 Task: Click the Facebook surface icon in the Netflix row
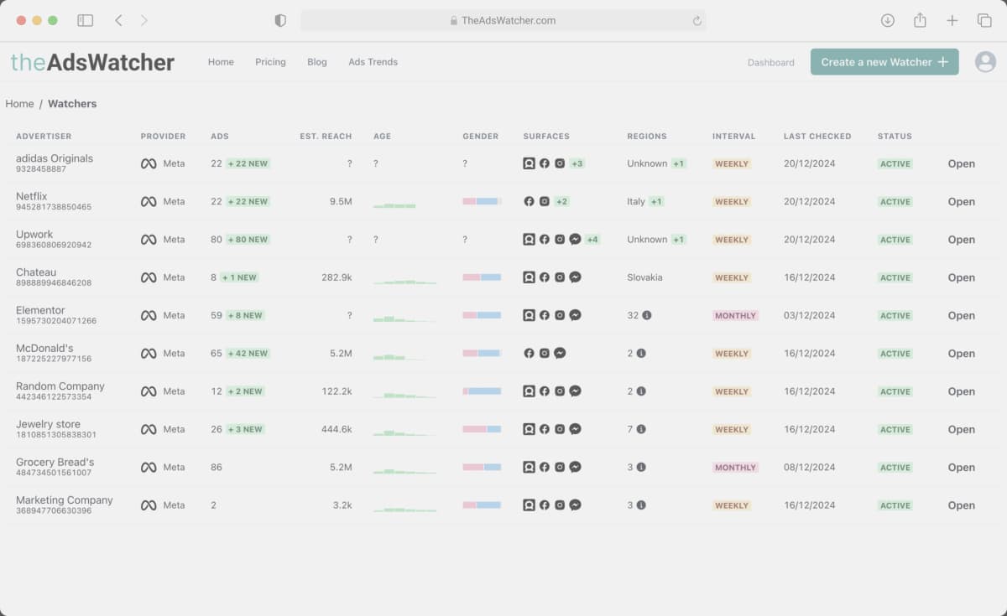point(529,201)
